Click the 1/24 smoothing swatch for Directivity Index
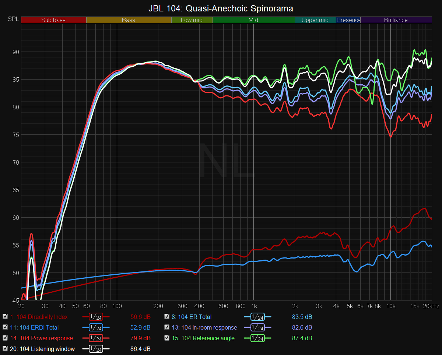This screenshot has width=442, height=355. tap(96, 317)
